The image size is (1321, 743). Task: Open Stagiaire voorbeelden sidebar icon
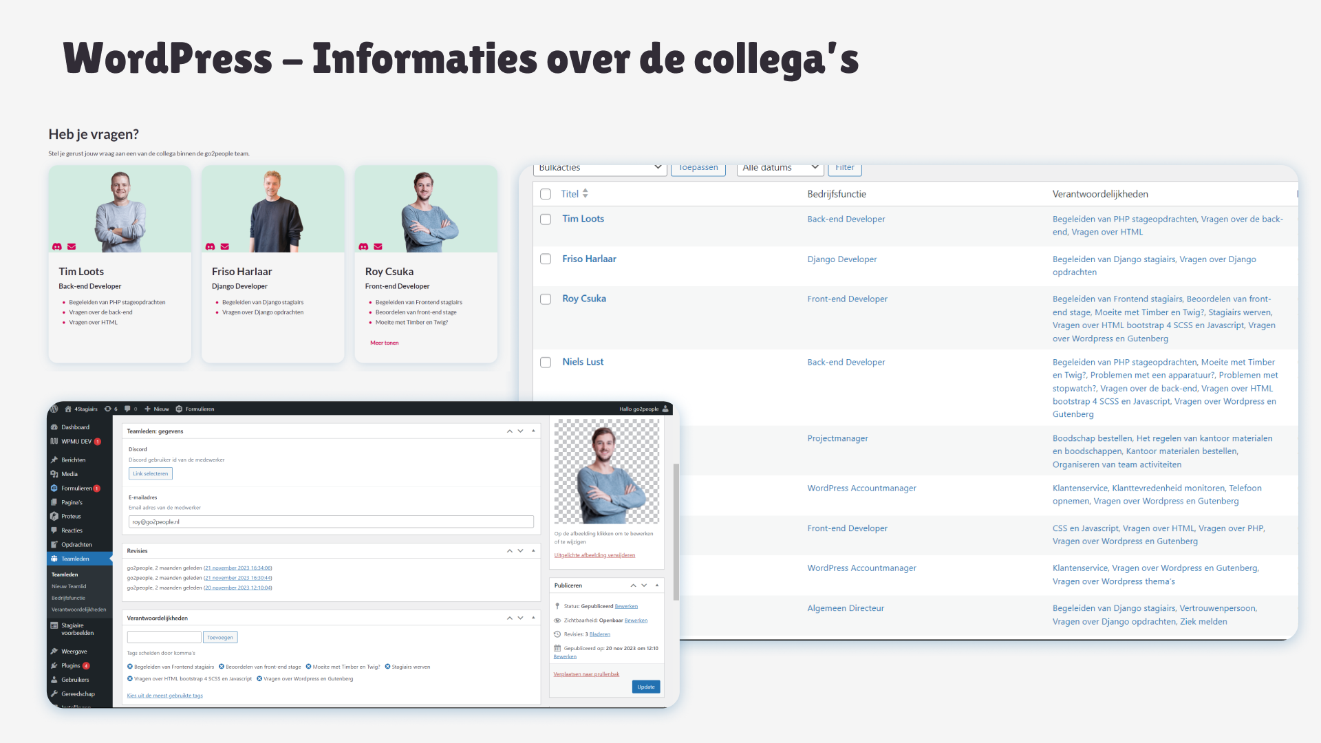(54, 625)
